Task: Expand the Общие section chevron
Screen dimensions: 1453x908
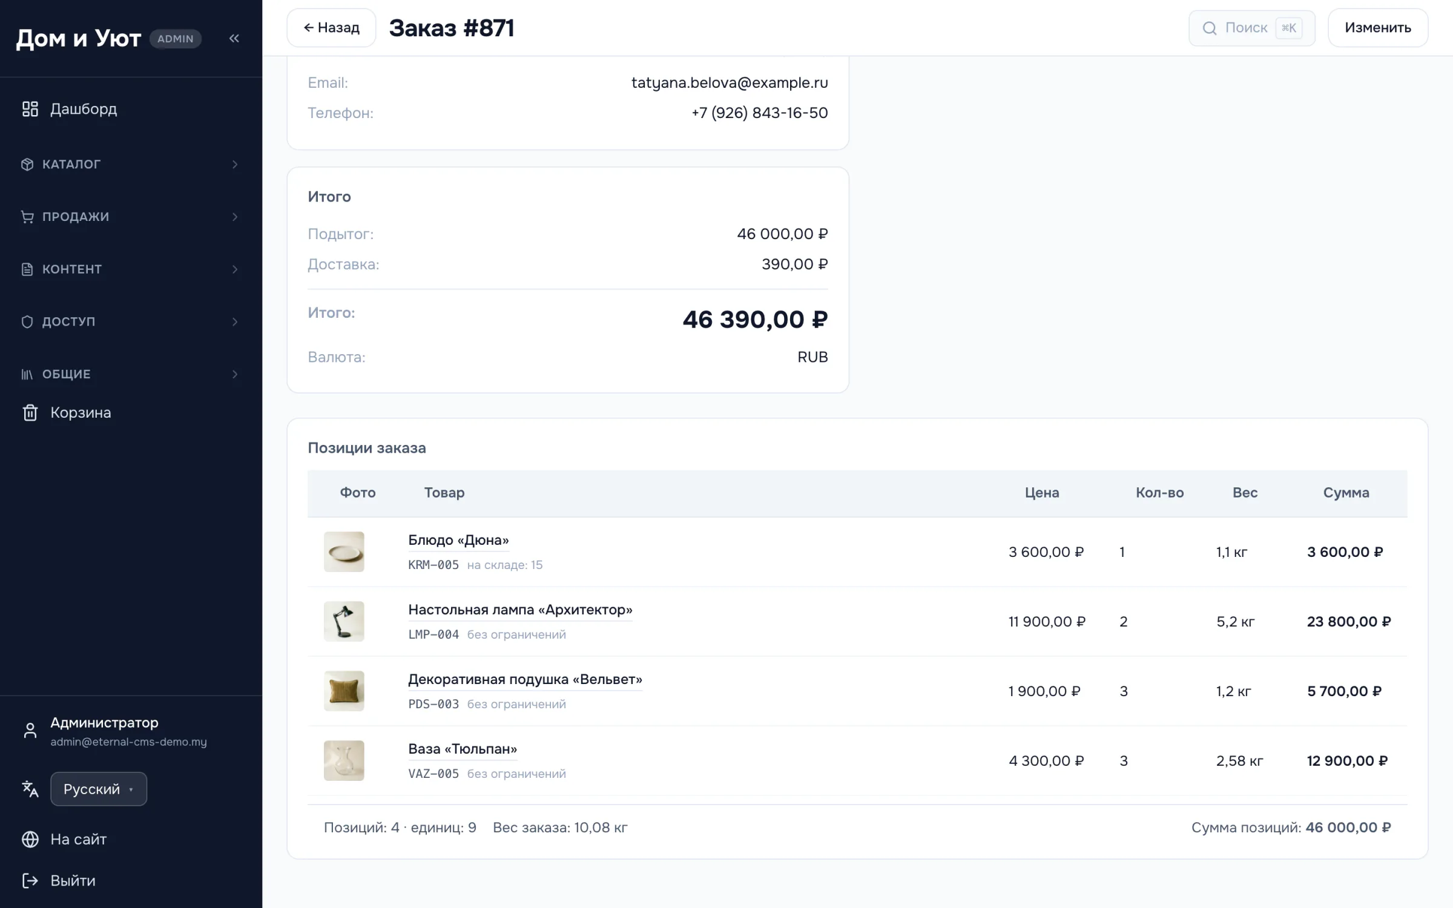Action: tap(235, 374)
